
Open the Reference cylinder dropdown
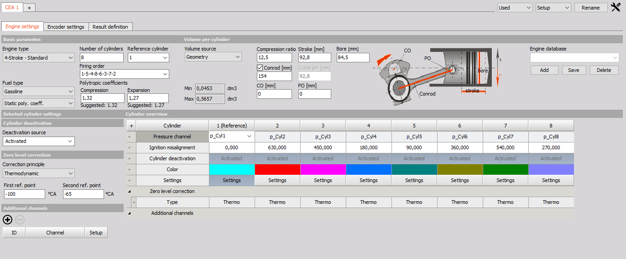(x=148, y=58)
